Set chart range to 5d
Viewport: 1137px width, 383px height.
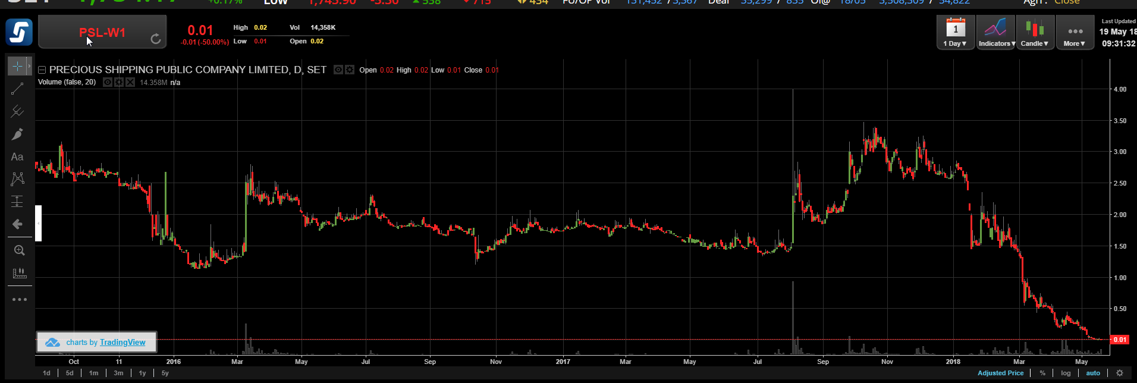tap(70, 373)
